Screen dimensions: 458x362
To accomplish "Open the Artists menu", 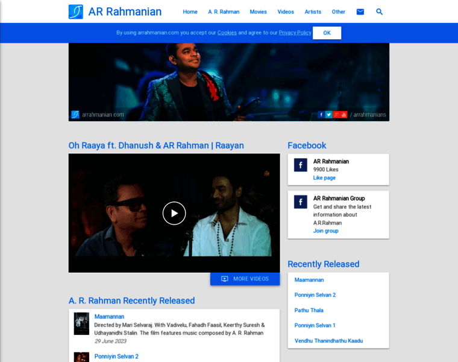I will click(x=313, y=11).
